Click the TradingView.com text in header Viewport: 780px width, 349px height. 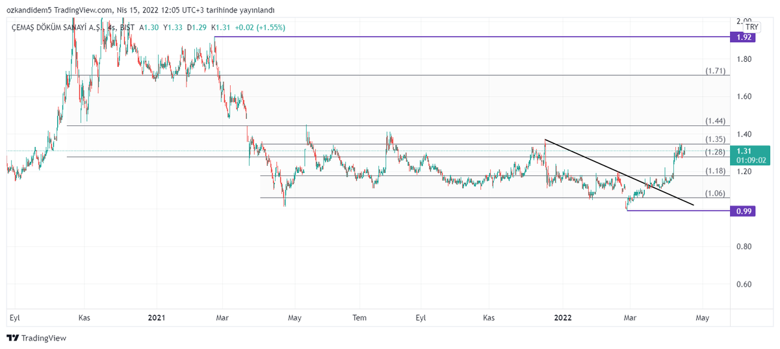(x=82, y=10)
